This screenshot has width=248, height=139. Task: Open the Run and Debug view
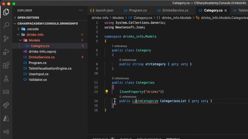(x=6, y=52)
